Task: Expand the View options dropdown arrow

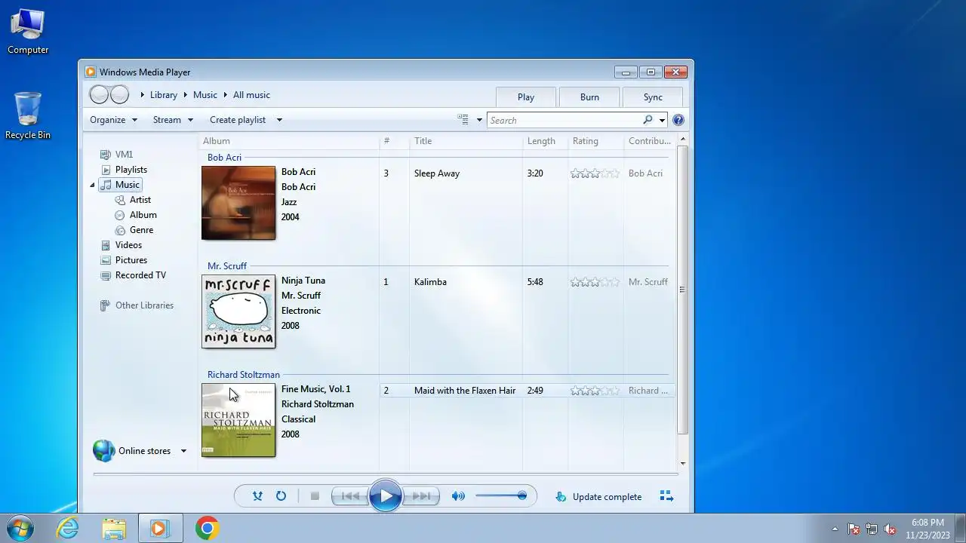Action: click(479, 120)
